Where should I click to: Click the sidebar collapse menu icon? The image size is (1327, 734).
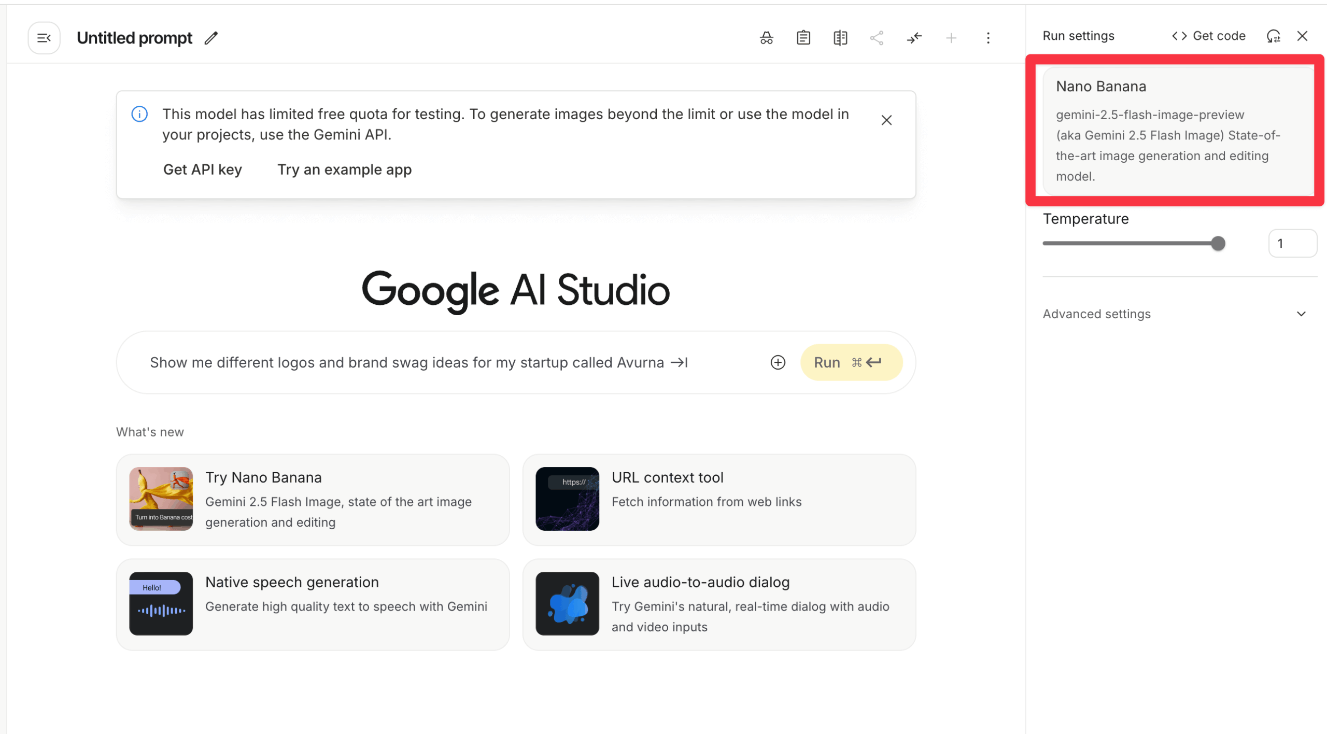(44, 38)
